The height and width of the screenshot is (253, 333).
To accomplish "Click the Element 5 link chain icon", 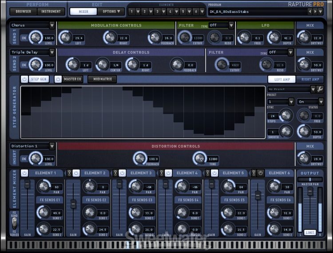I will point(208,173).
